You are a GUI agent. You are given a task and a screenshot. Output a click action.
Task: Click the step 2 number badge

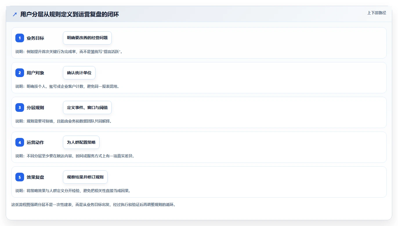coord(20,73)
